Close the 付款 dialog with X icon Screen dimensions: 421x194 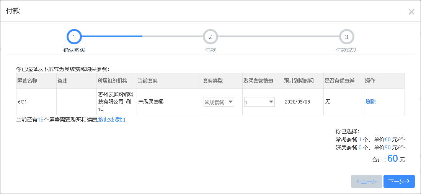(411, 12)
